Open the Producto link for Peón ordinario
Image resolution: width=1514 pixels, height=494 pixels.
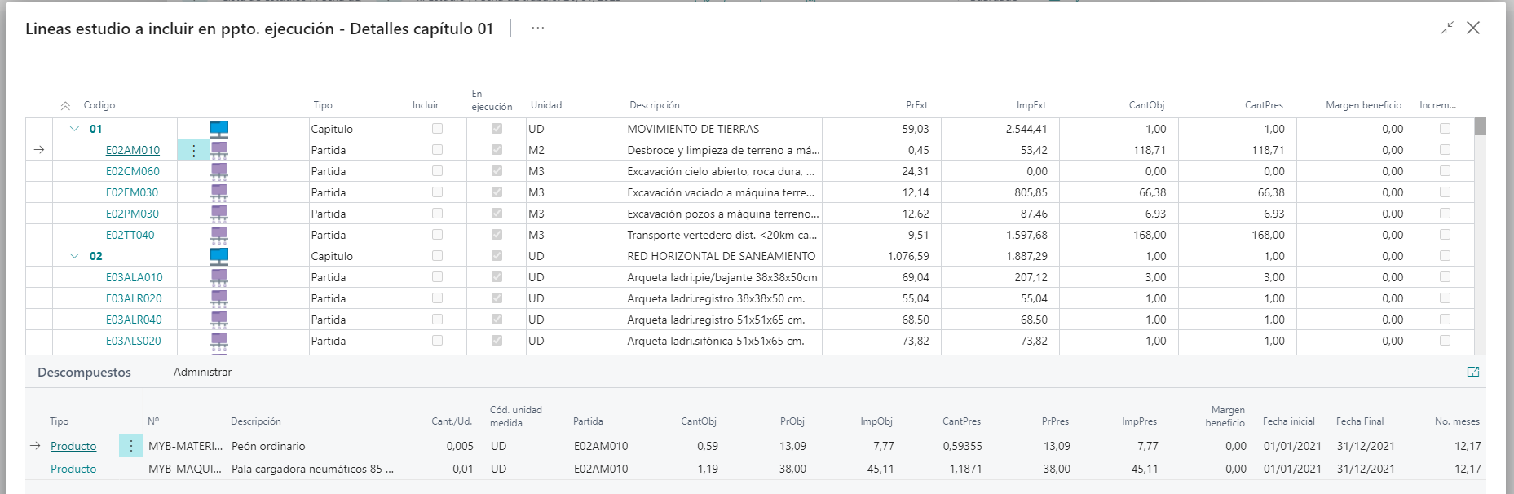[x=73, y=446]
